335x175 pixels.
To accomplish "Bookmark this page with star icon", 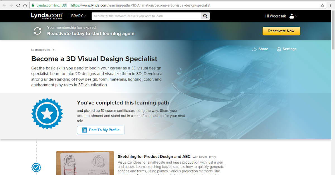I will [323, 5].
